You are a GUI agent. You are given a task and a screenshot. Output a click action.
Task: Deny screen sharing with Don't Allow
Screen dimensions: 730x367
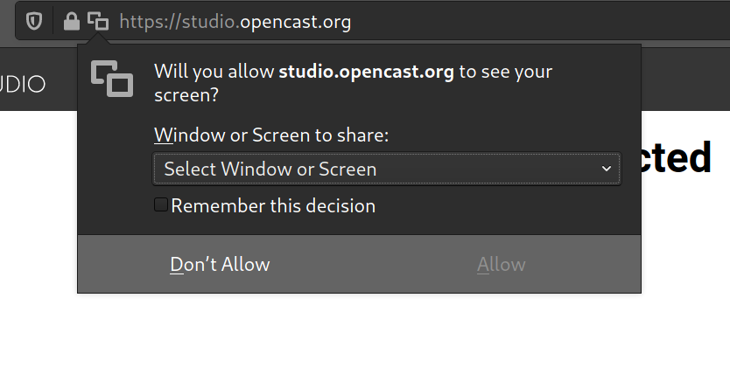(x=220, y=265)
